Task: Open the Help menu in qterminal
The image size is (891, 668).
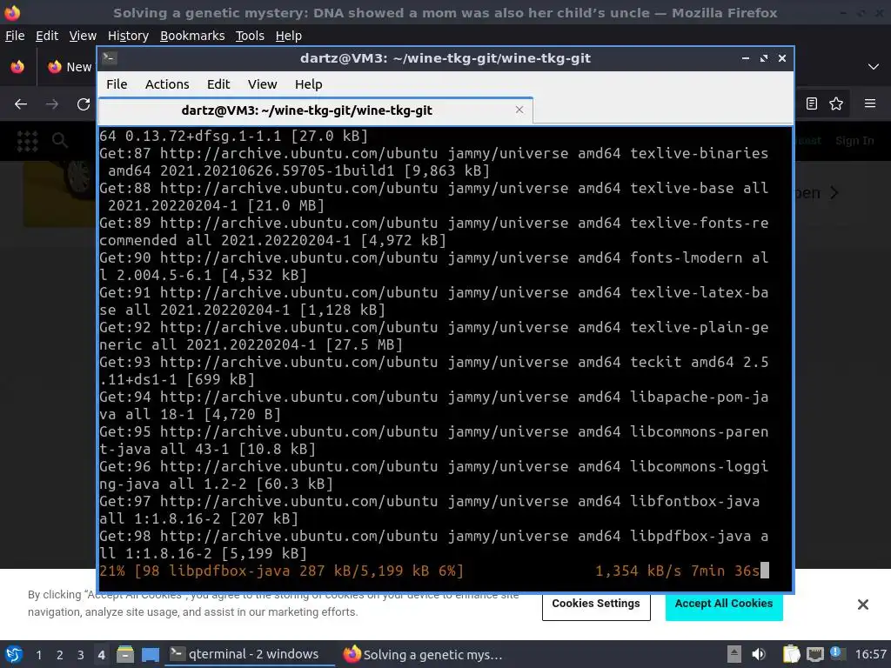Action: (309, 84)
